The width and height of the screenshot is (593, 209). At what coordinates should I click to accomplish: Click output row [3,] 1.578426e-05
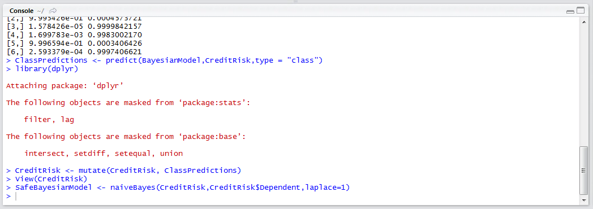coord(74,27)
